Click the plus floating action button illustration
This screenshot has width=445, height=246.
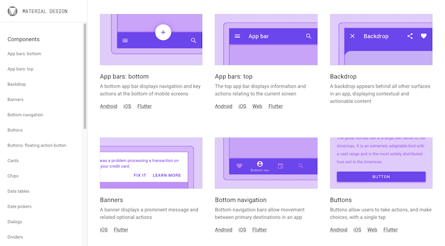163,32
